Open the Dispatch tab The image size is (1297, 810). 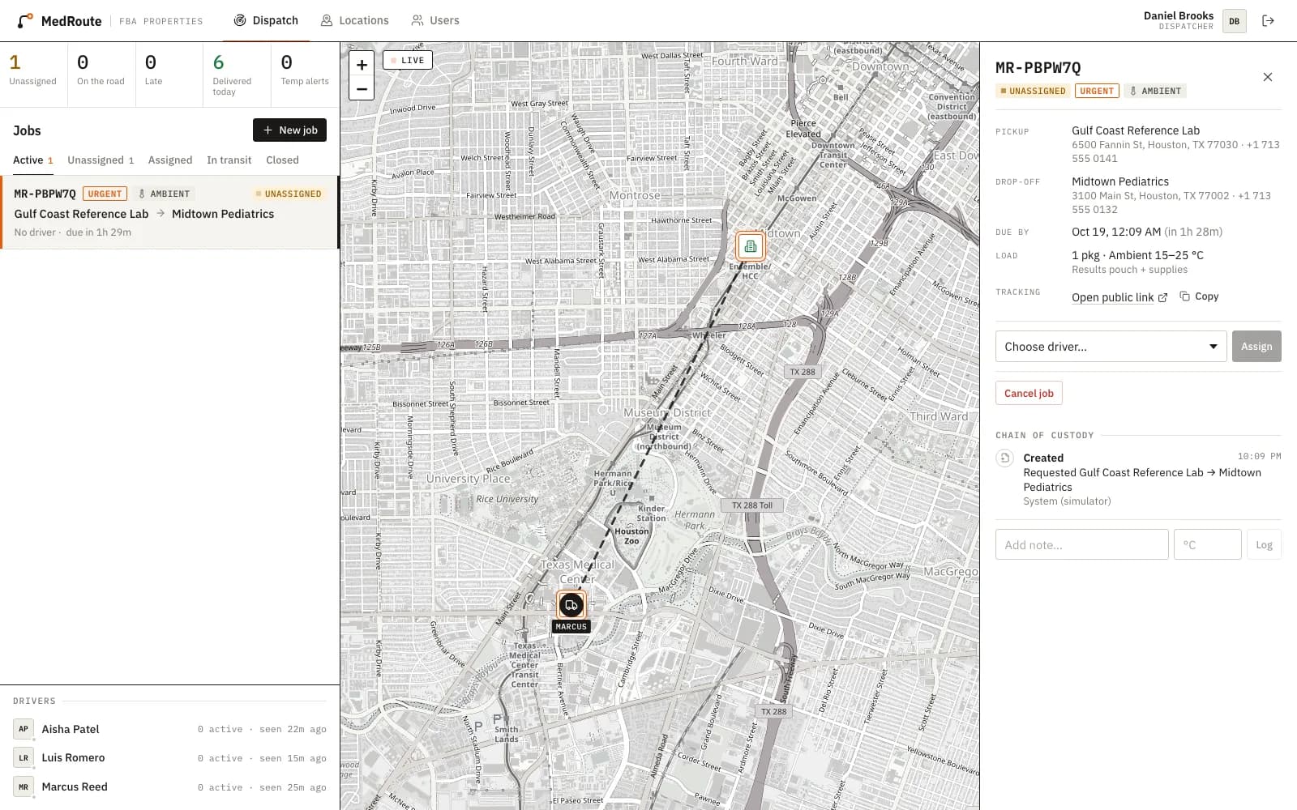[266, 20]
